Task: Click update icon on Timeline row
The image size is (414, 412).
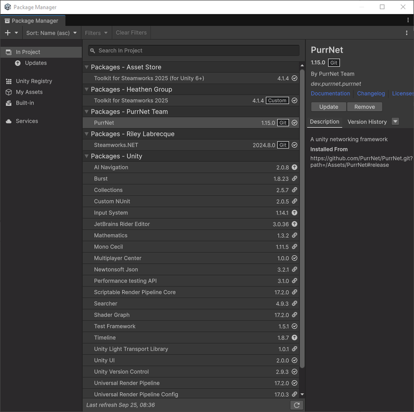Action: (x=294, y=338)
